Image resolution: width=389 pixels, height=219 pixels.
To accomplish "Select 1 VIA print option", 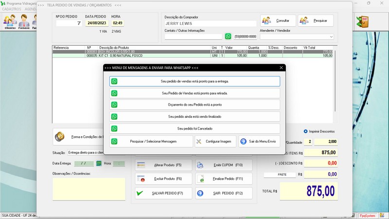I will [x=103, y=32].
